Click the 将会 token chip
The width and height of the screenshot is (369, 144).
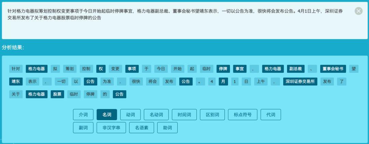point(153,81)
